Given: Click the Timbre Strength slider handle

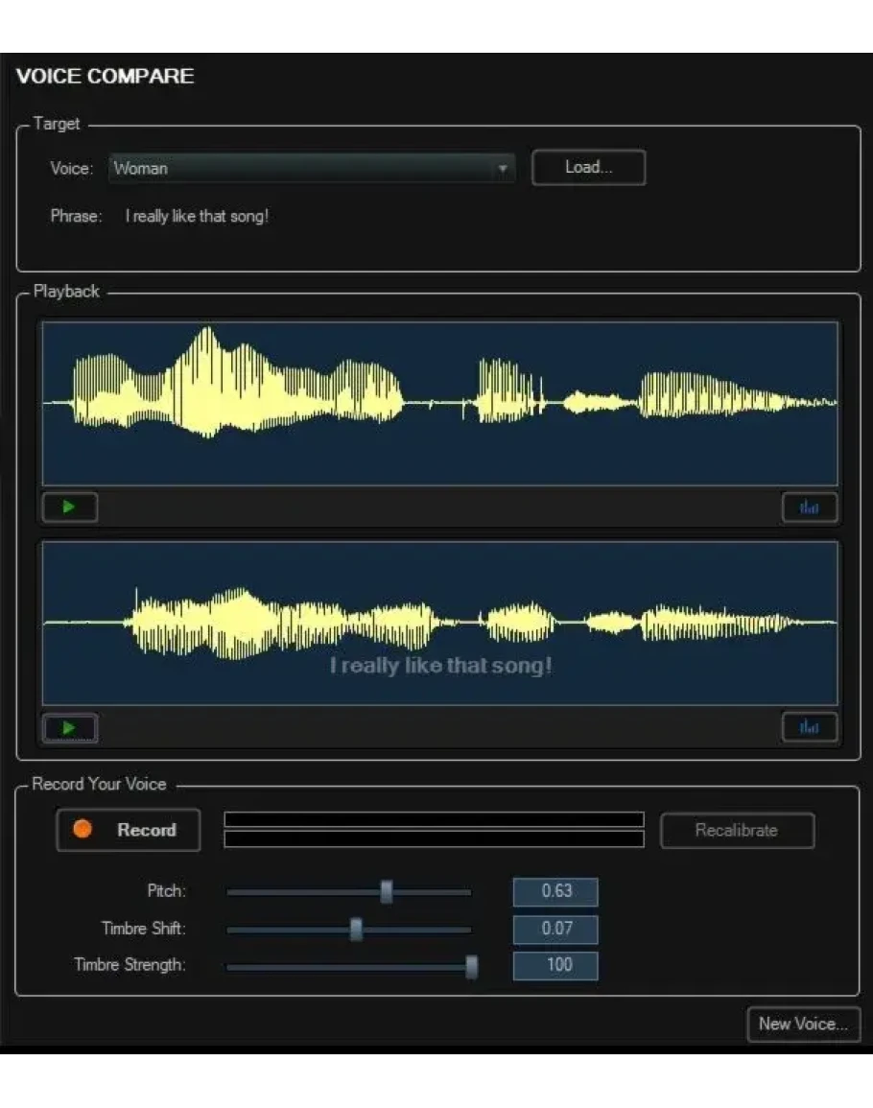Looking at the screenshot, I should [472, 966].
